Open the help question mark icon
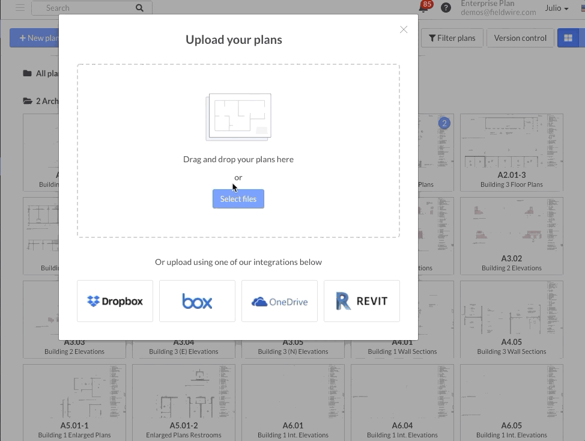The image size is (585, 441). [446, 8]
